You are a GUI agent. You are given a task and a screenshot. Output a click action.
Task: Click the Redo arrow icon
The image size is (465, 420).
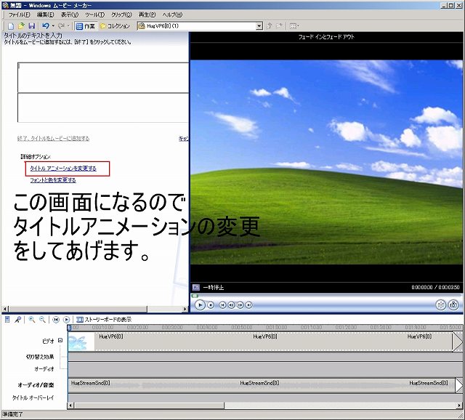click(x=61, y=26)
